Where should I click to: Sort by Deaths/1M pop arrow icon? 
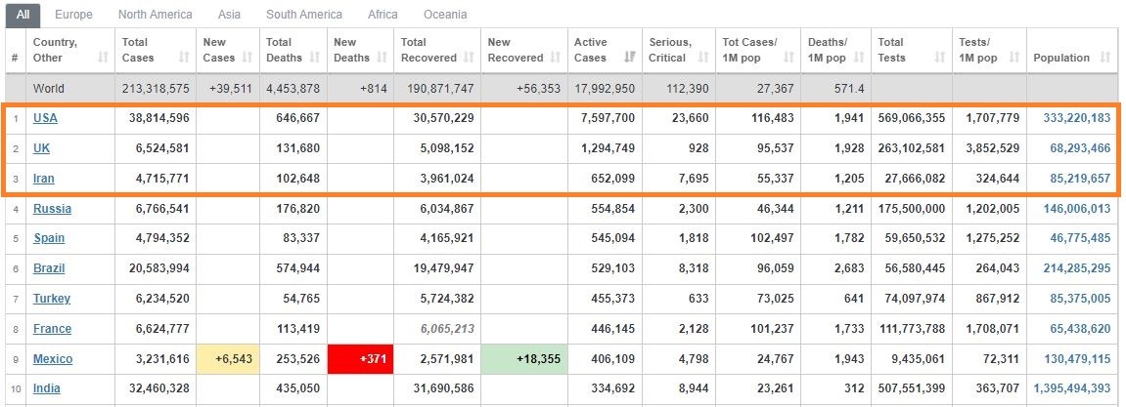[x=858, y=58]
